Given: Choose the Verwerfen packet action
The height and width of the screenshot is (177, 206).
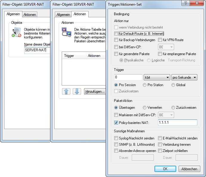Looking at the screenshot, I should pos(145,108).
